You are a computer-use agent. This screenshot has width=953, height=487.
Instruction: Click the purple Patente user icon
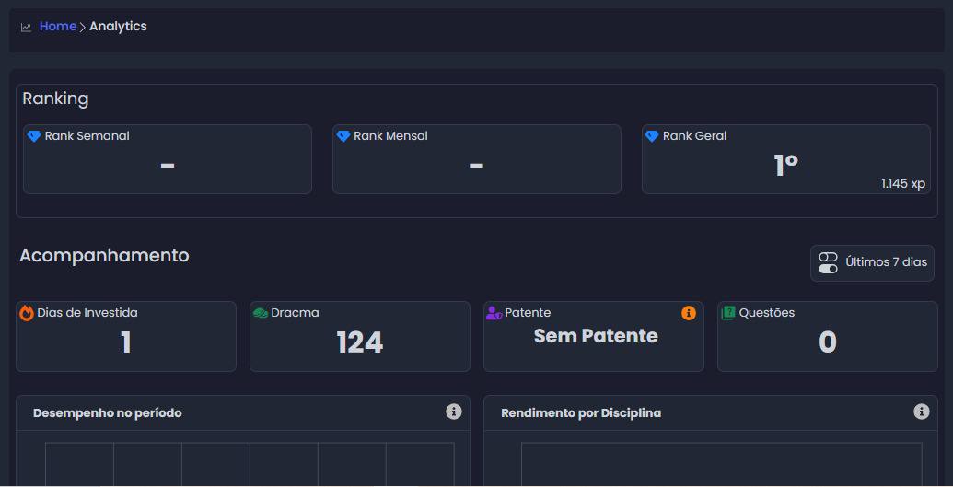pyautogui.click(x=494, y=313)
